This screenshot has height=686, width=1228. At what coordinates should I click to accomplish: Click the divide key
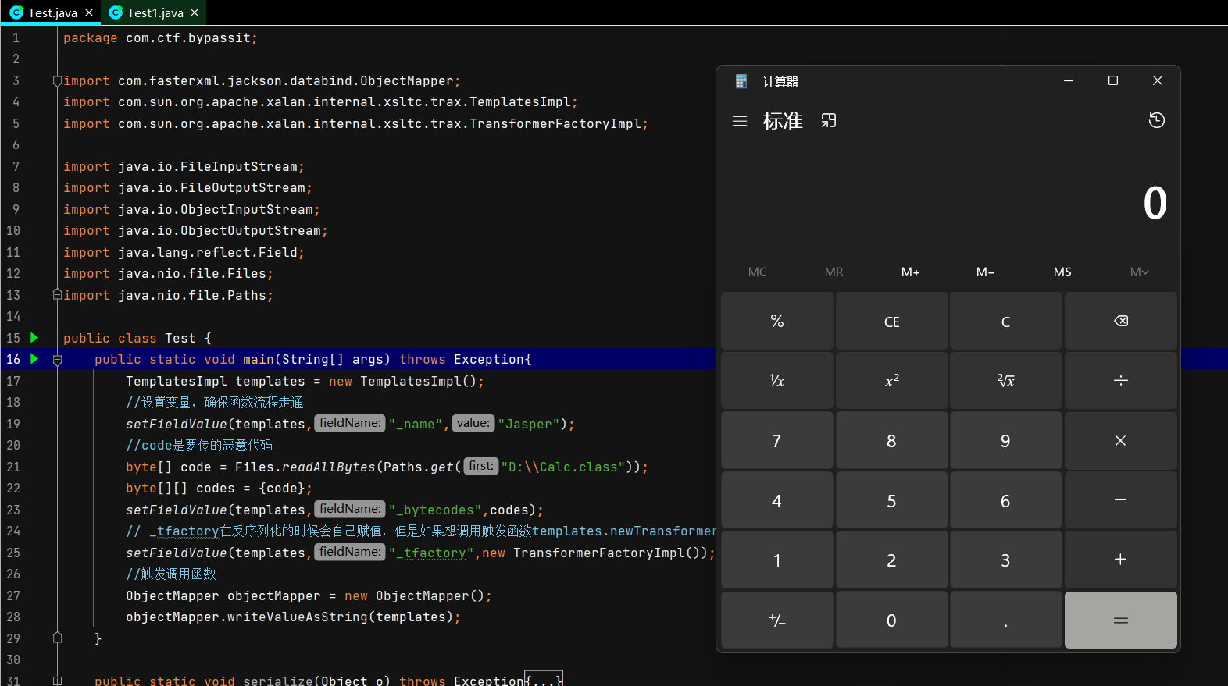click(1121, 380)
